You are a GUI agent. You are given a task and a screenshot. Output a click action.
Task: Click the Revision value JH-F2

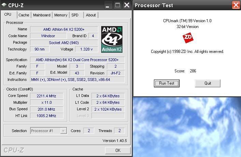tap(116, 73)
